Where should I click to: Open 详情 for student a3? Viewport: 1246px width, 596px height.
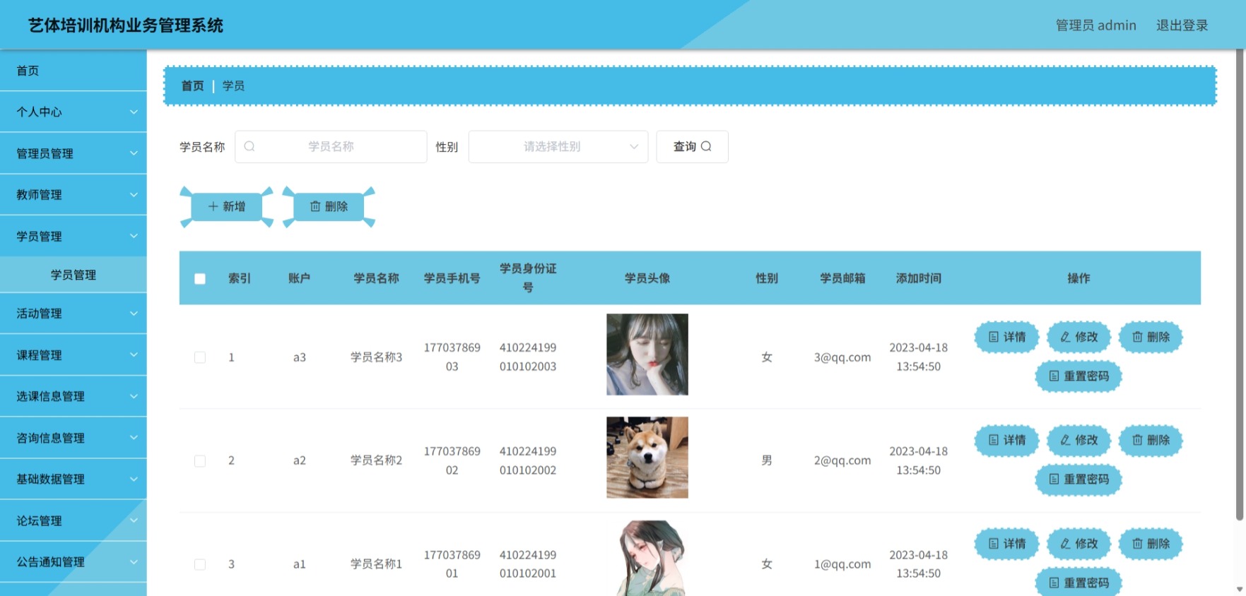click(1006, 337)
